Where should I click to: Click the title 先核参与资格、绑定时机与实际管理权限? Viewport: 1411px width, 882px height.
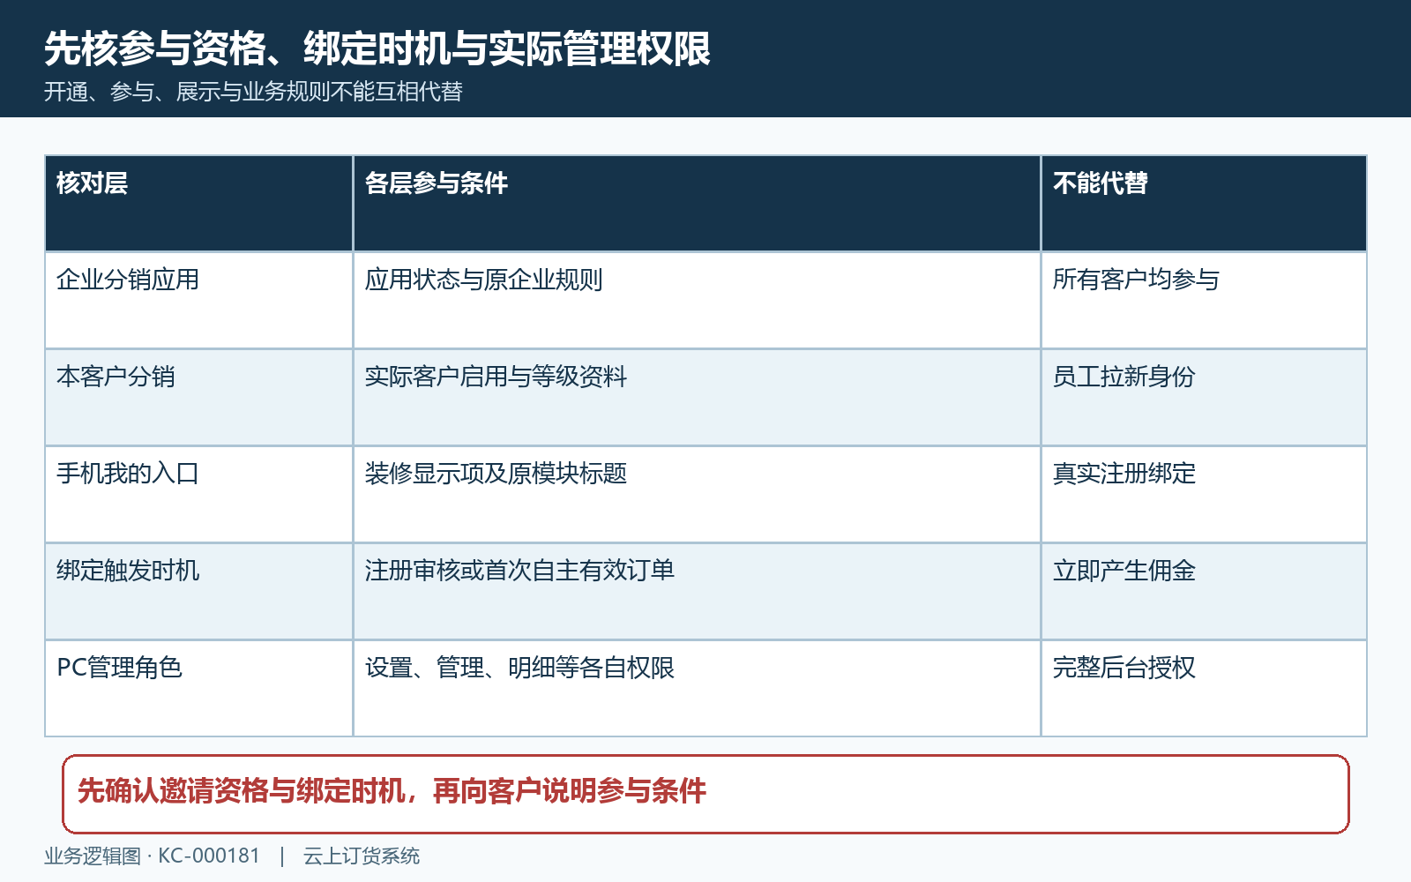tap(377, 49)
